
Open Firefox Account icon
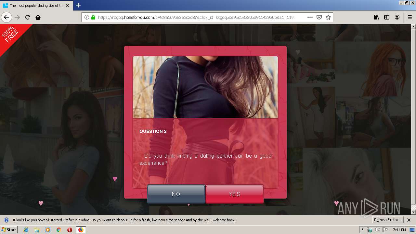tap(397, 17)
